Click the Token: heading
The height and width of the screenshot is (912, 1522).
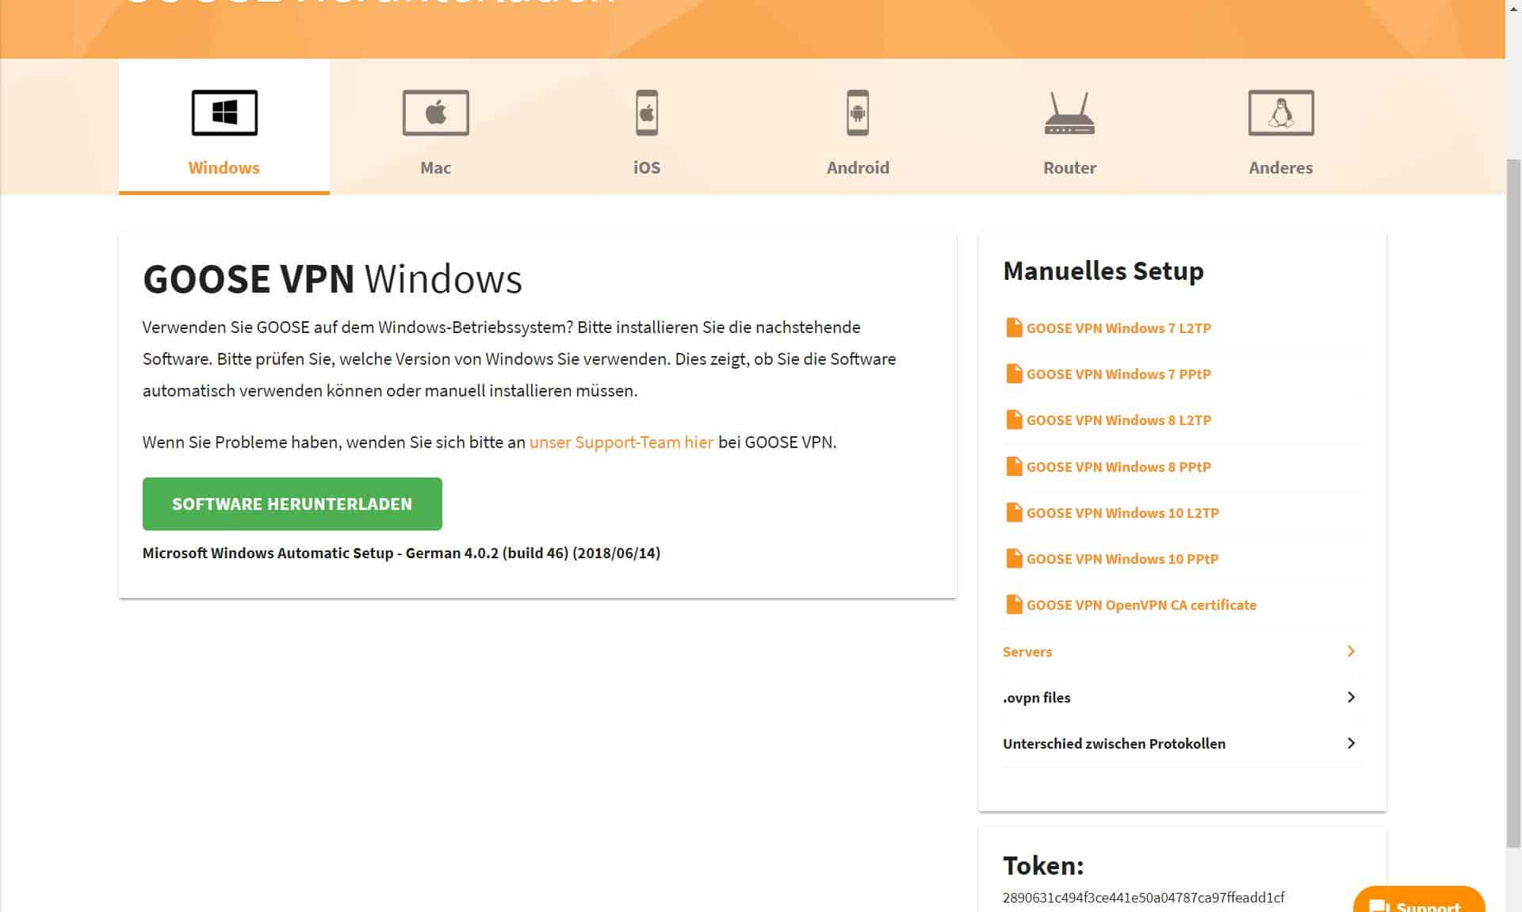[1043, 865]
